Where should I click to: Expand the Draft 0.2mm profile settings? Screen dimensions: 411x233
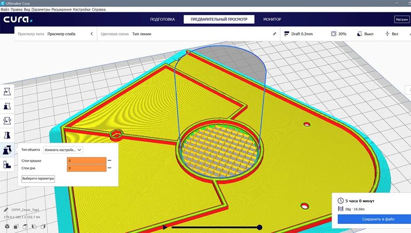(x=298, y=34)
